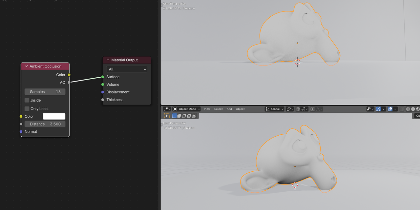Click the User Perspective label in lower viewport
The height and width of the screenshot is (210, 420).
[174, 123]
